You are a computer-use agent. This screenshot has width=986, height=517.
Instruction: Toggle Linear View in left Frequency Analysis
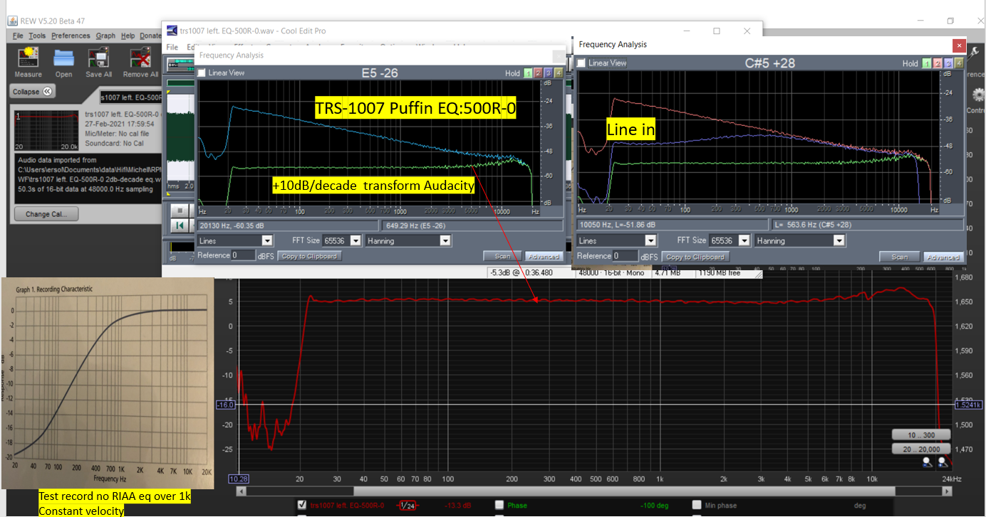click(202, 73)
